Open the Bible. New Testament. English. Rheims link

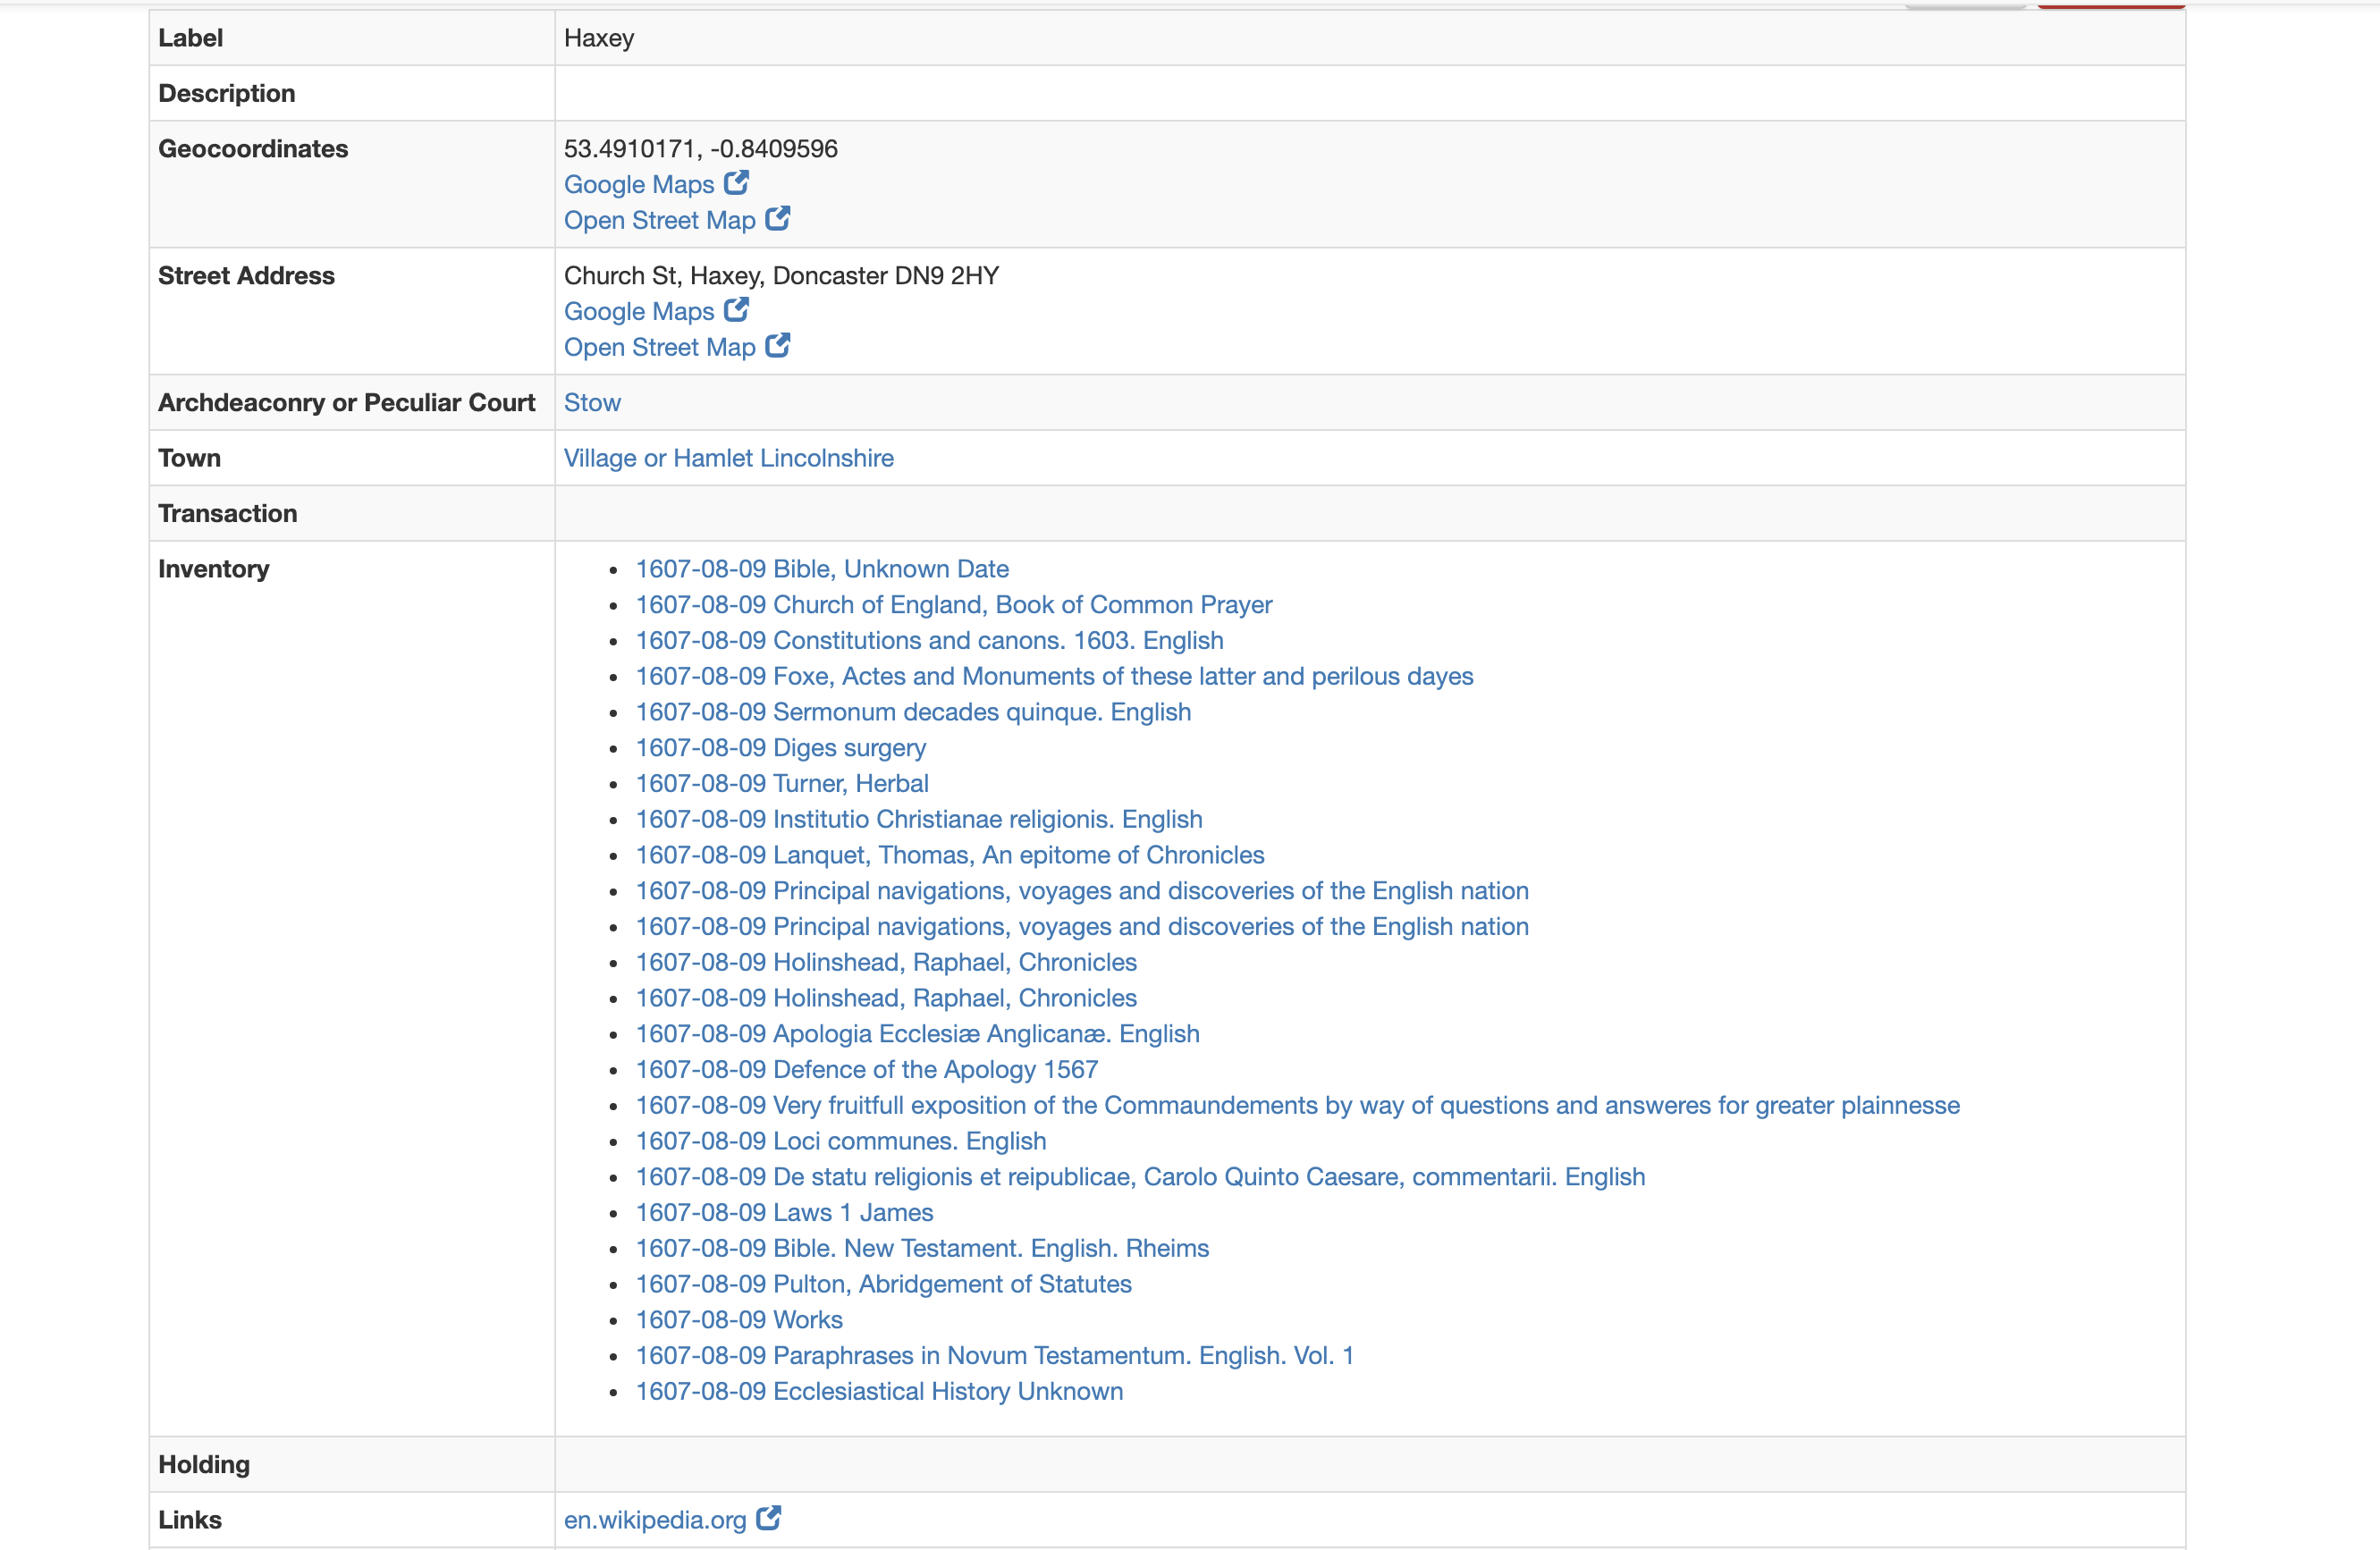pyautogui.click(x=921, y=1248)
